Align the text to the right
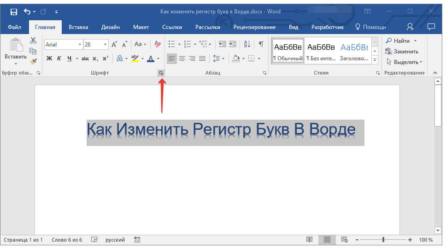446x249 pixels. point(192,58)
